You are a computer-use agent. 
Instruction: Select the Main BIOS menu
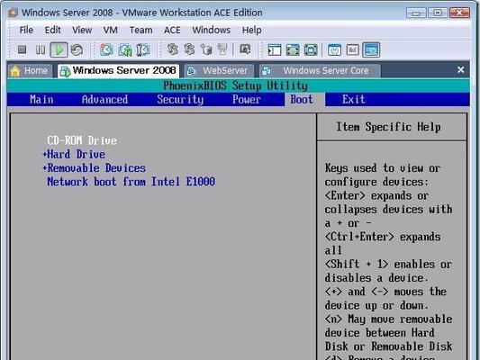(x=41, y=99)
